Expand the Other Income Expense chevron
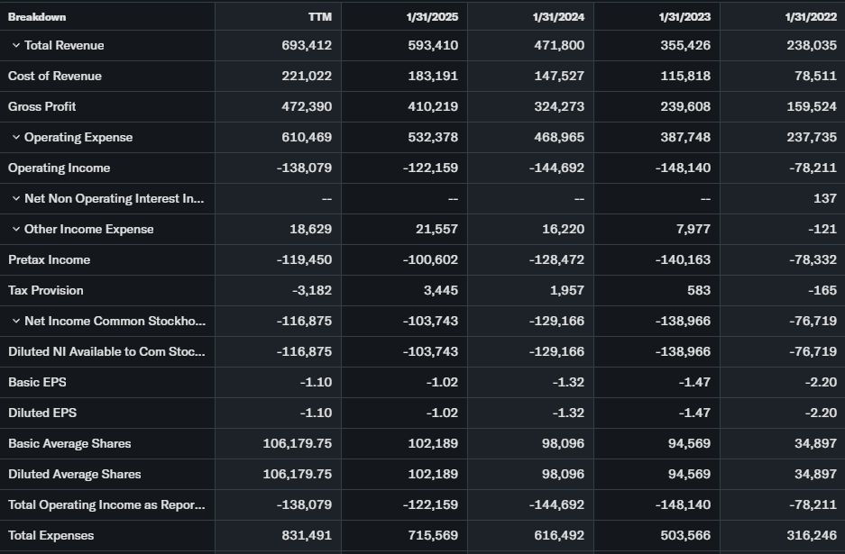Screen dimensions: 845x554 point(16,230)
